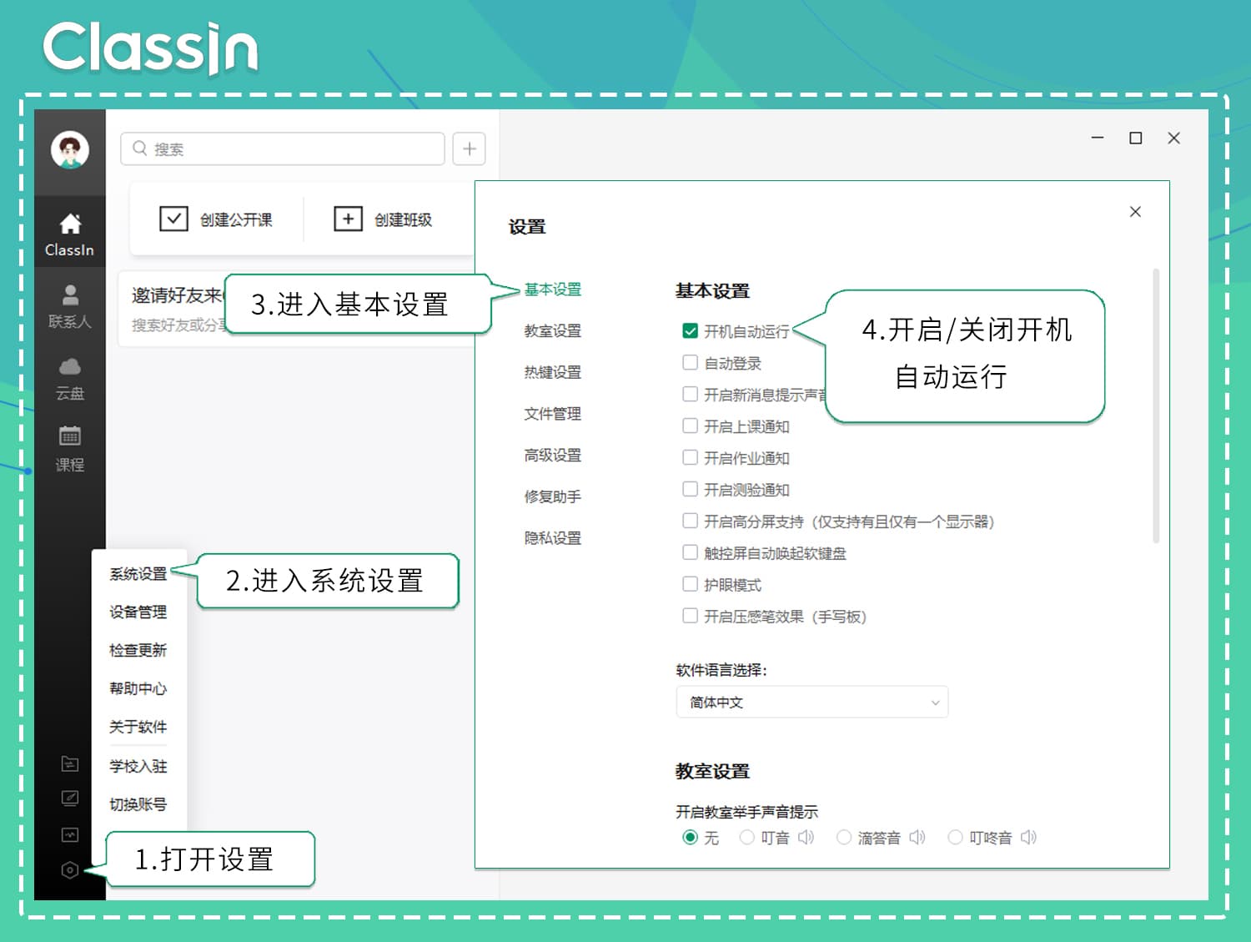Enable the 开启测验通知 checkbox
The image size is (1251, 942).
coord(690,489)
